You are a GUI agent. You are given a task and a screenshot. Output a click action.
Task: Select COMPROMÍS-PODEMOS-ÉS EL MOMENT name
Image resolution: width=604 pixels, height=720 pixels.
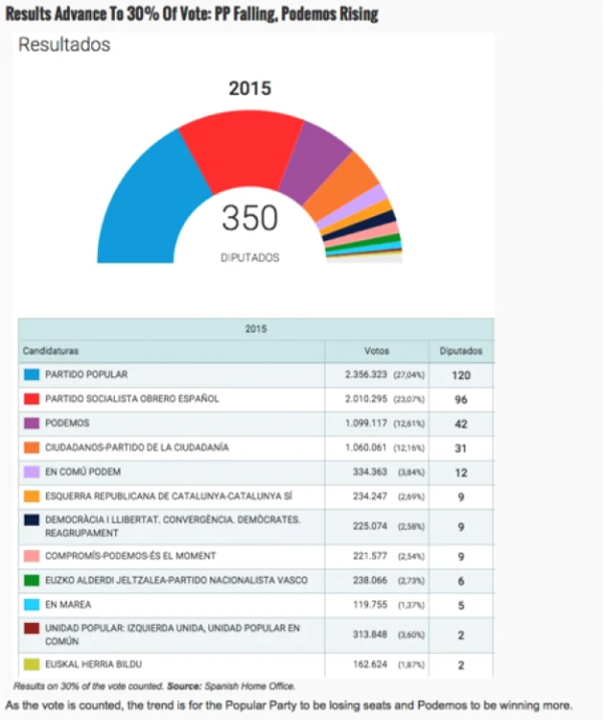[x=130, y=556]
